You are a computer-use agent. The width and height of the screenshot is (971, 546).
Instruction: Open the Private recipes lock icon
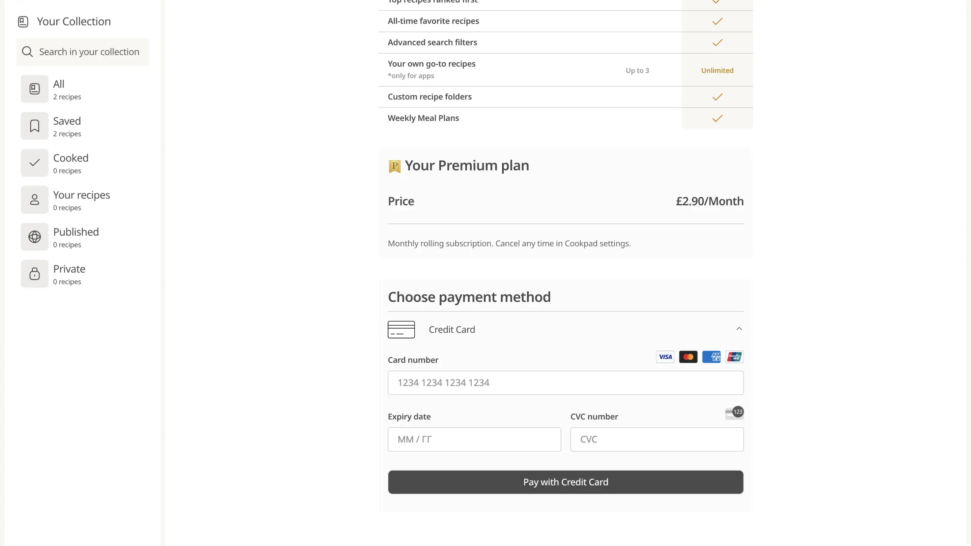coord(34,274)
